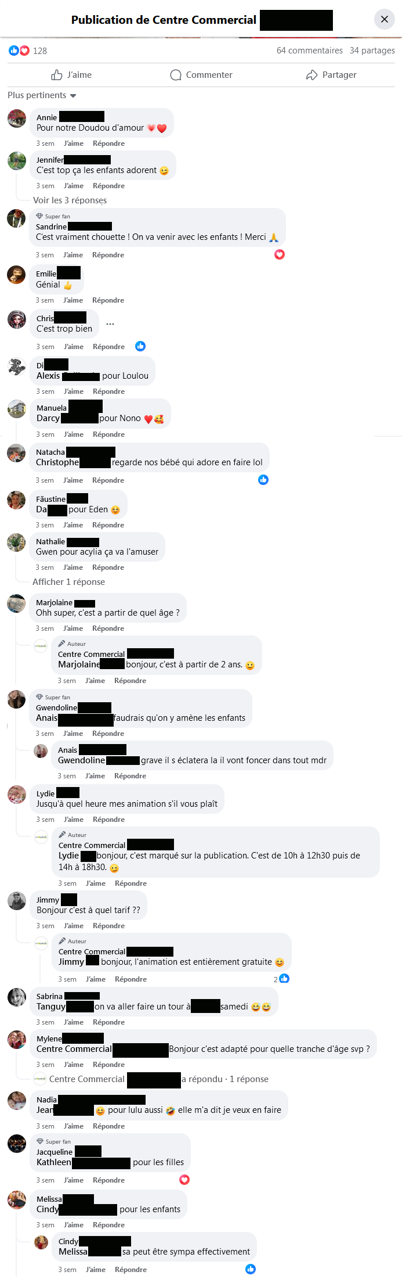
Task: Open heart reaction on Sandrine's comment
Action: (280, 254)
